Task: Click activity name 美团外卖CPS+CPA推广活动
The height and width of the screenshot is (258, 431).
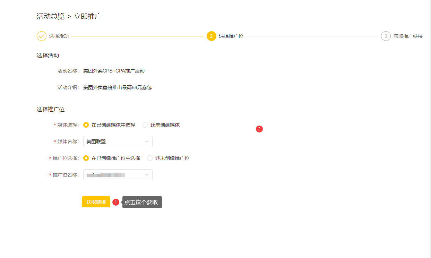Action: tap(114, 71)
